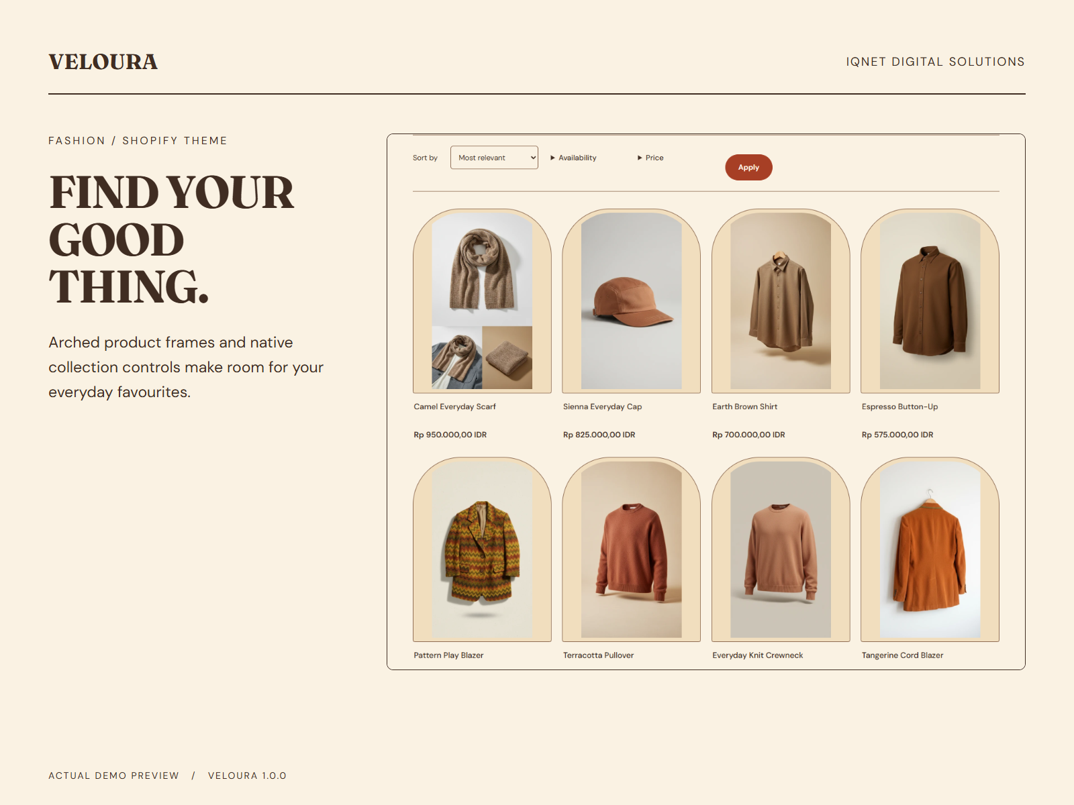Screen dimensions: 1074x805
Task: Click the Terracotta Pullover title link
Action: click(598, 655)
